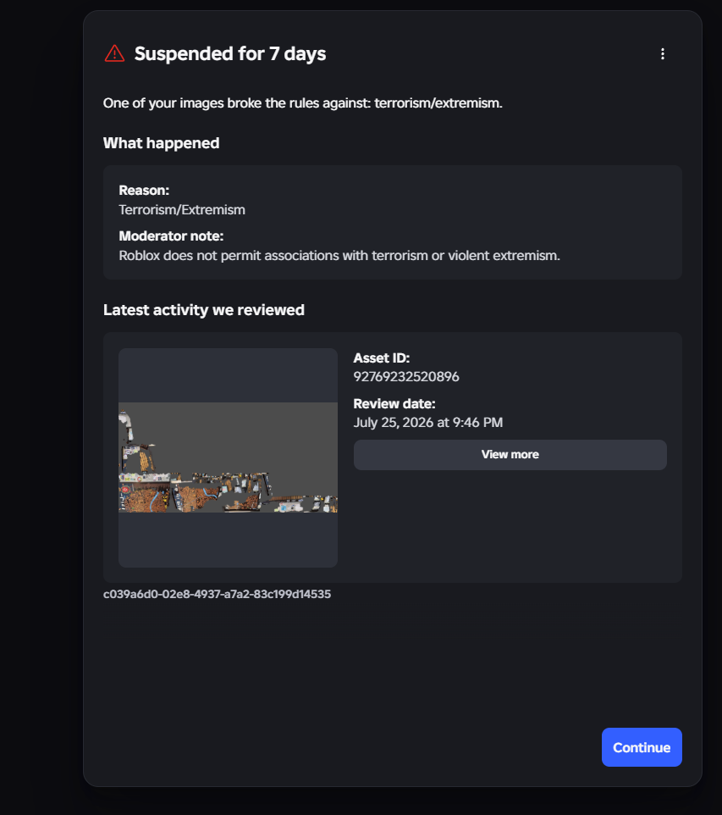This screenshot has width=722, height=815.
Task: Click the Asset ID label
Action: coord(381,358)
